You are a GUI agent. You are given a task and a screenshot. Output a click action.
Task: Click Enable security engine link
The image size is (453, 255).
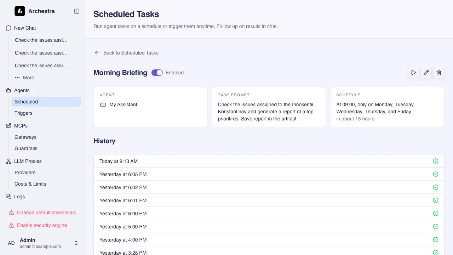point(42,225)
